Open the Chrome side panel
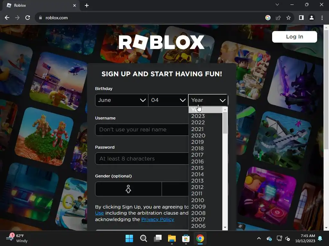Screen dimensions: 329x246 [x=301, y=18]
